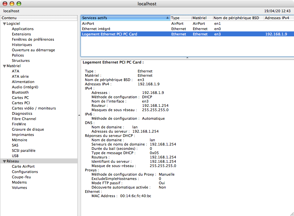
Task: Select Extensions in the sidebar
Action: click(21, 34)
